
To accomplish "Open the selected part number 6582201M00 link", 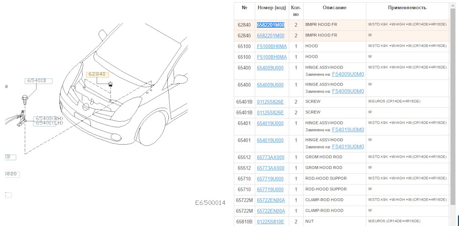I will point(271,25).
